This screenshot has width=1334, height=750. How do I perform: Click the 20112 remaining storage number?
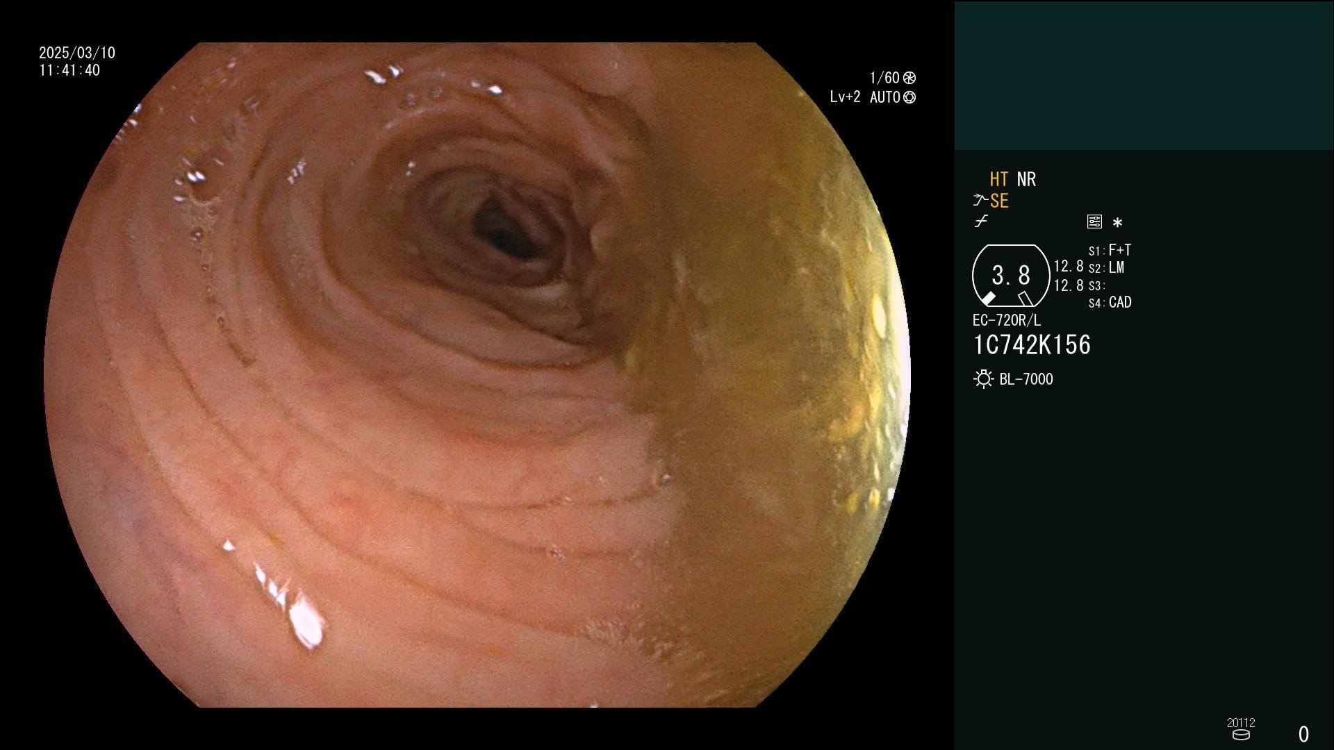point(1241,722)
